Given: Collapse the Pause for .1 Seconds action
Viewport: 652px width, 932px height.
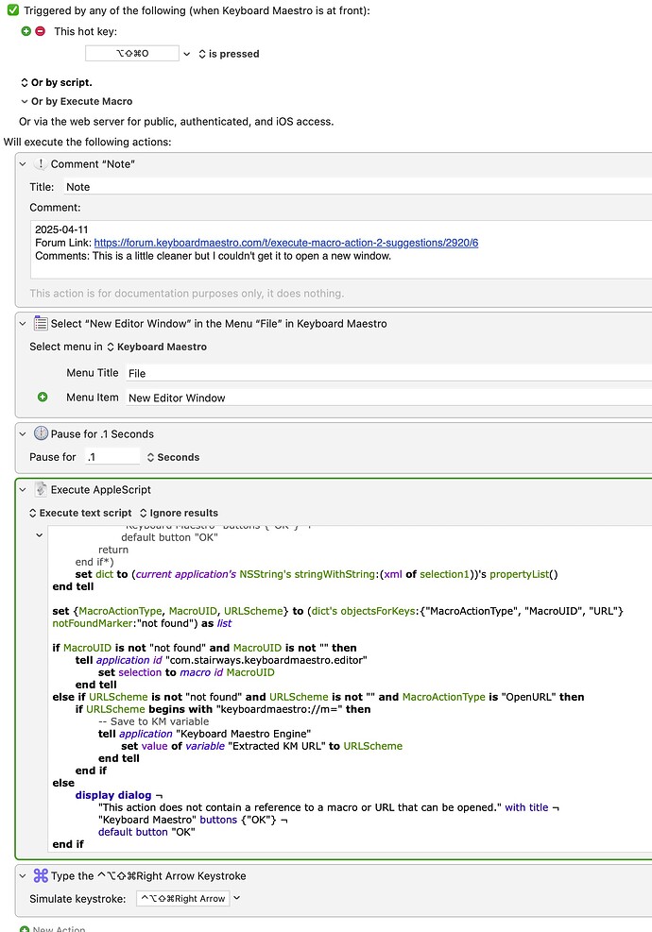Looking at the screenshot, I should [x=23, y=434].
